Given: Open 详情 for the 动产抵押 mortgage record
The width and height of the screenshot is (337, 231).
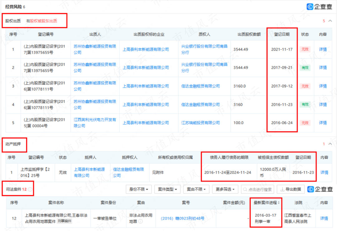Looking at the screenshot, I should pyautogui.click(x=324, y=172).
